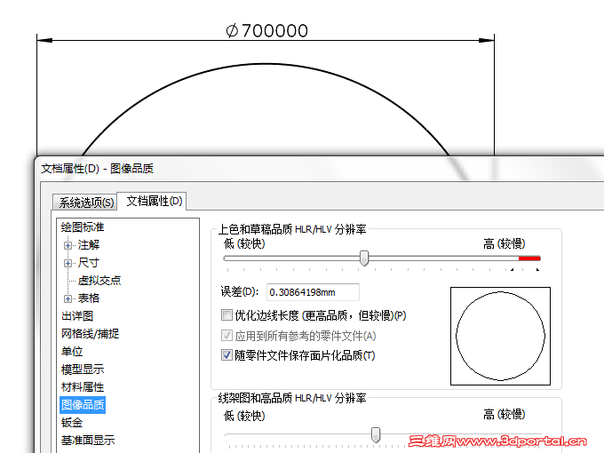Select 绘图标准 in the tree
Screen dimensions: 604x453
tap(83, 226)
